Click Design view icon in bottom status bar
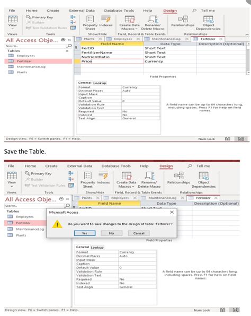Image resolution: width=251 pixels, height=316 pixels. [236, 310]
